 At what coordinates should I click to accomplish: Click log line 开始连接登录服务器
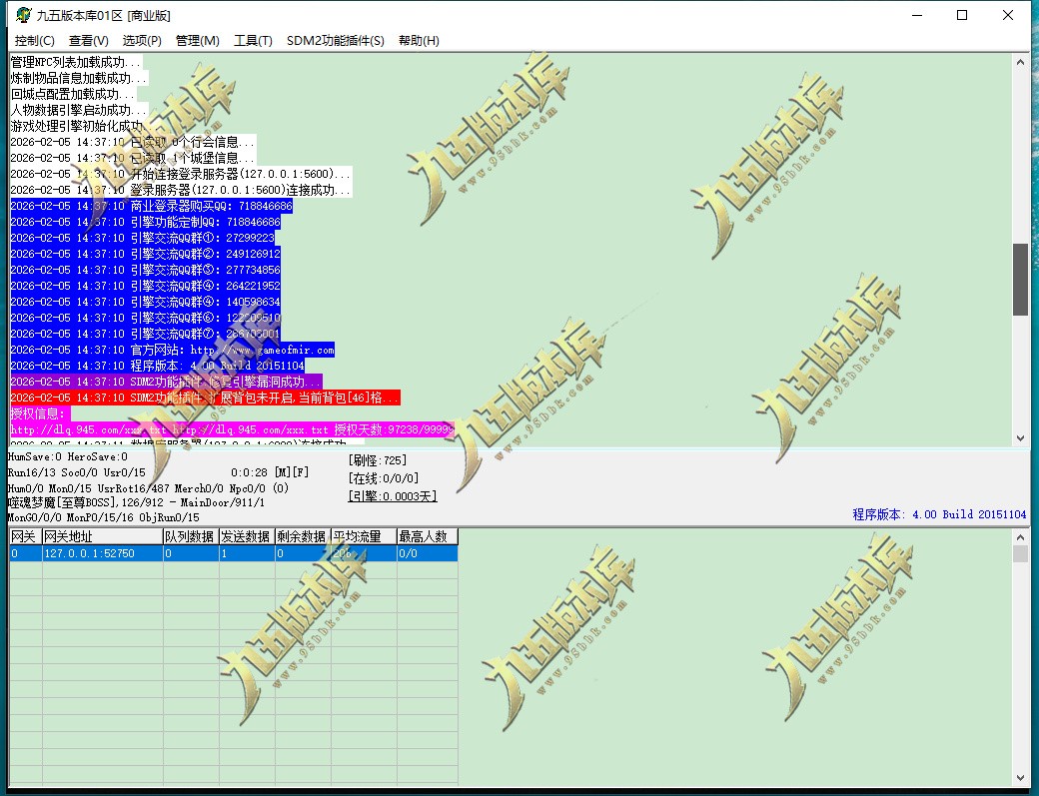181,174
